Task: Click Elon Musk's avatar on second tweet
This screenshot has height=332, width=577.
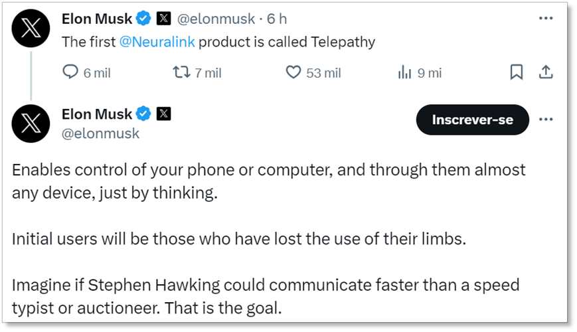Action: pyautogui.click(x=31, y=124)
